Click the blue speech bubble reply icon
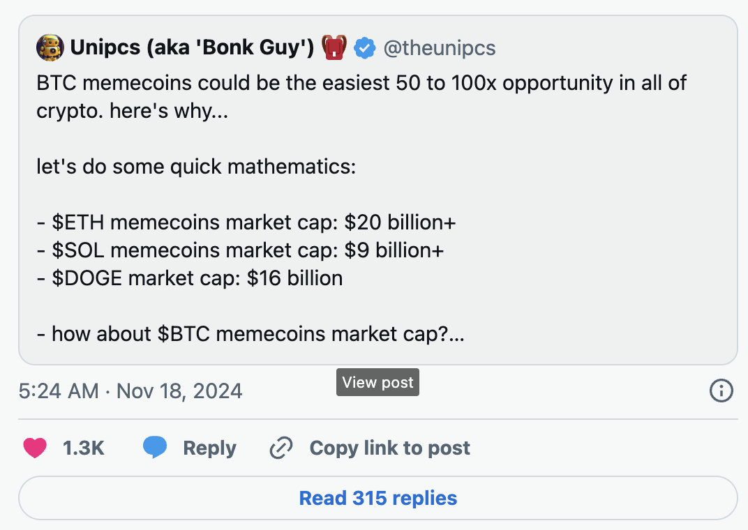 (155, 448)
